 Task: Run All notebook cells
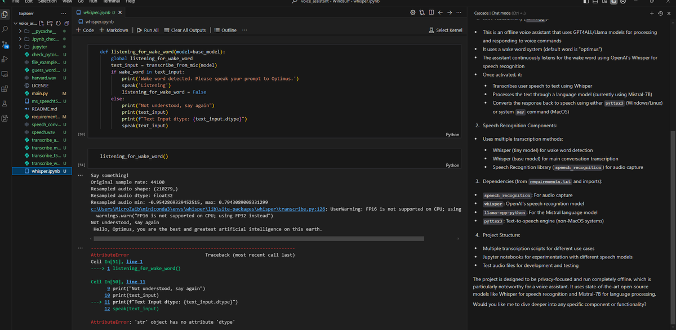tap(148, 30)
